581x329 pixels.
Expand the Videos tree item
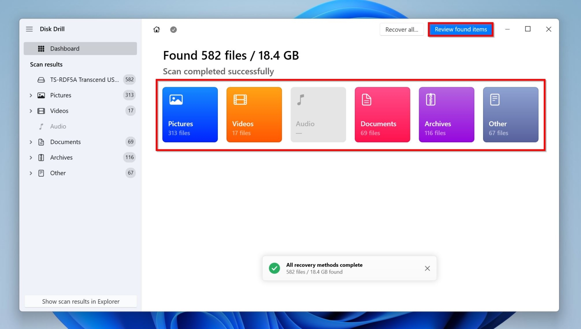(x=31, y=111)
